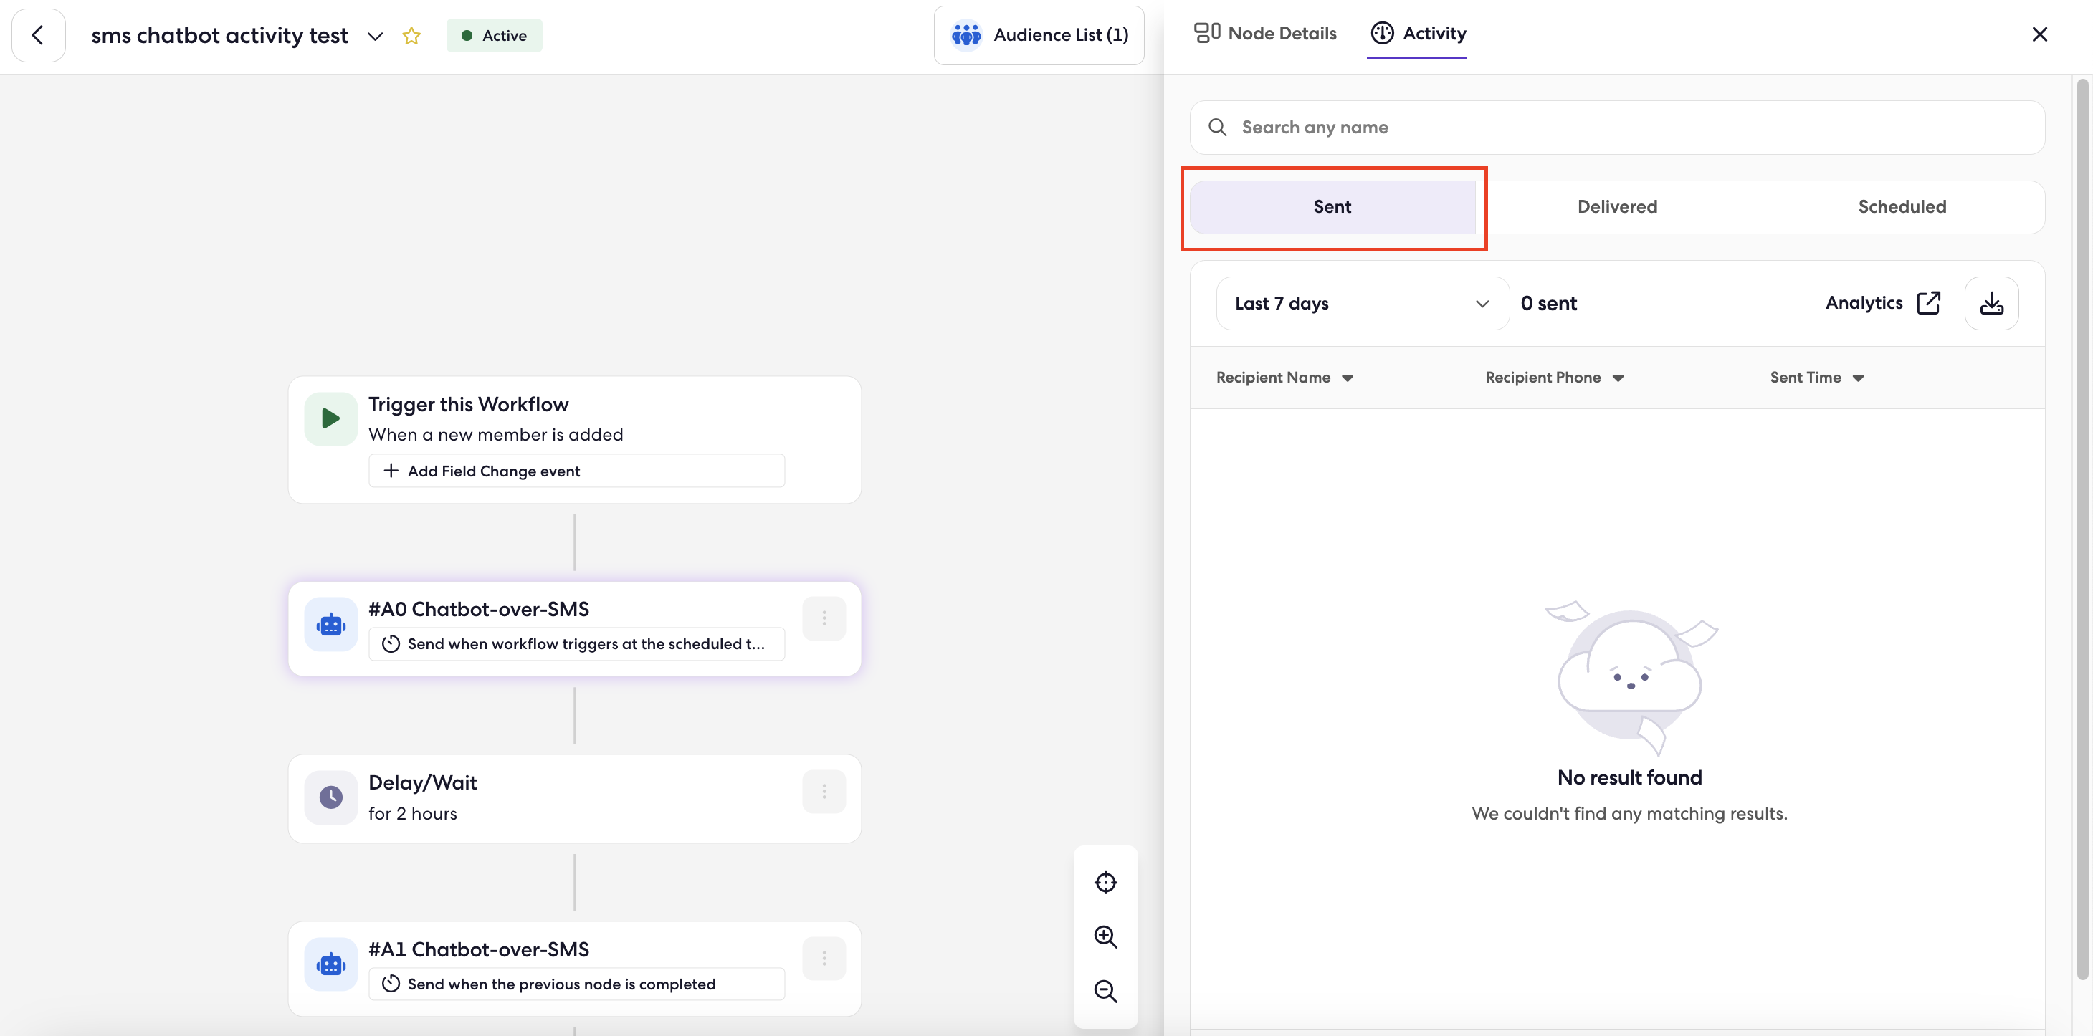The width and height of the screenshot is (2093, 1036).
Task: Click the 0 sent count text
Action: coord(1549,304)
